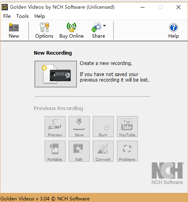Click the Share thumbs-up icon
This screenshot has height=202, width=188.
pos(96,27)
